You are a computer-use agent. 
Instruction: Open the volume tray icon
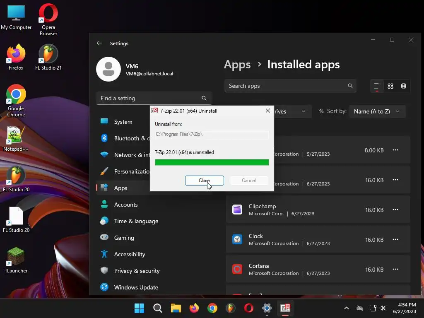[382, 308]
